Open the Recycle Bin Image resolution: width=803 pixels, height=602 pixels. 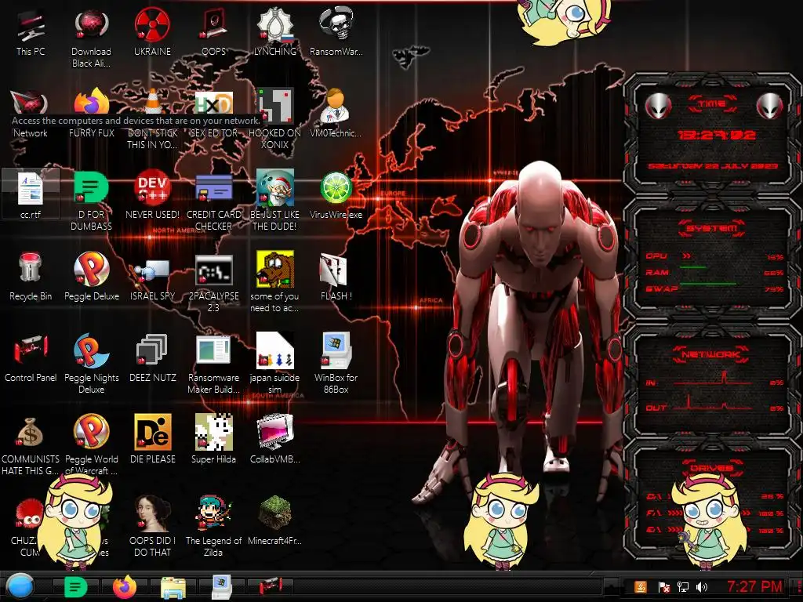pos(31,277)
